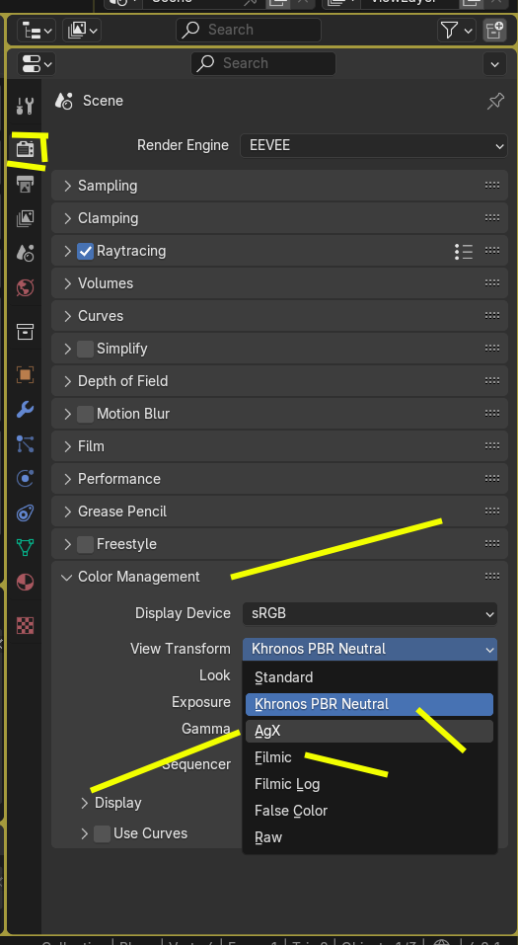Open the World properties tab
Image resolution: width=518 pixels, height=945 pixels.
[x=25, y=288]
